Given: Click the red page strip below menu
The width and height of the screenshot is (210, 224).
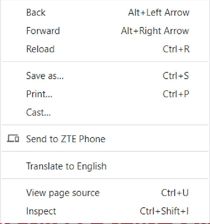Looking at the screenshot, I should tap(105, 223).
